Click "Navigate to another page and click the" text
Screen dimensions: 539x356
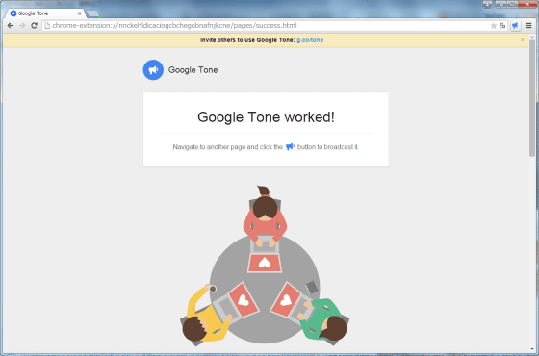[x=227, y=147]
